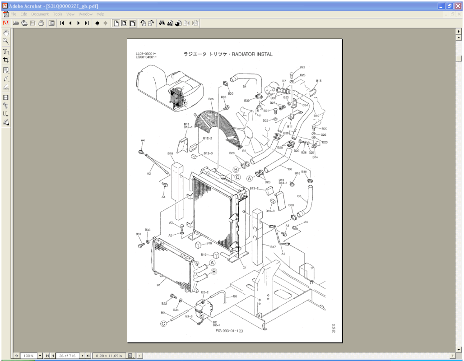Viewport: 464px width, 361px height.
Task: Go to previous view black arrow
Action: 97,23
